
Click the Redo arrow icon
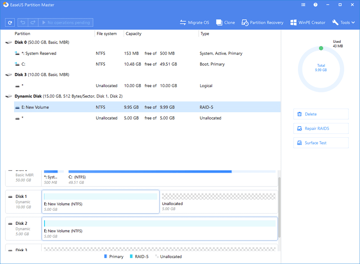(x=33, y=23)
